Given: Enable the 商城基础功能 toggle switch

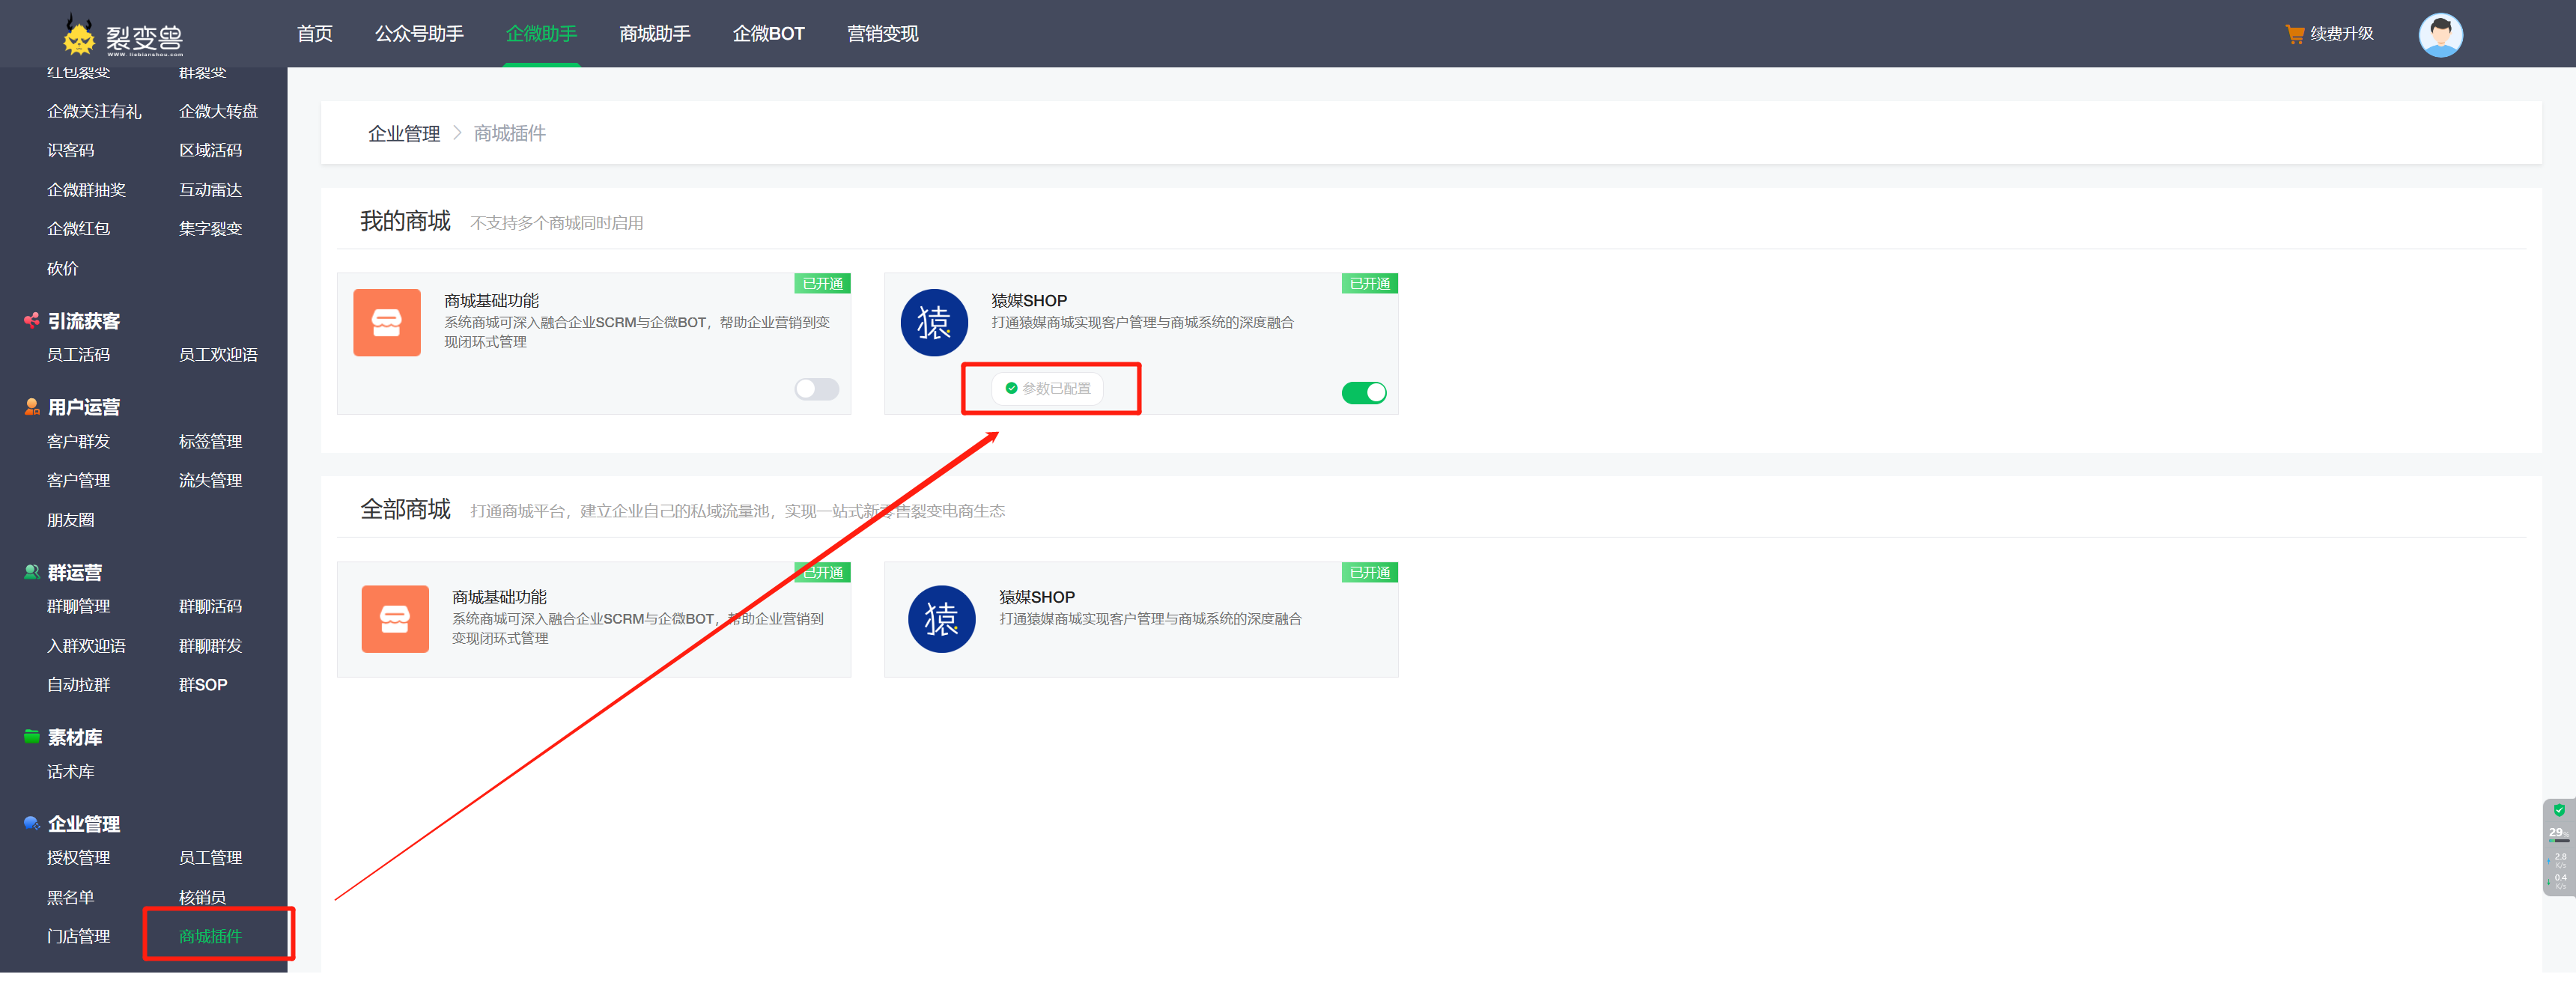Looking at the screenshot, I should coord(816,389).
